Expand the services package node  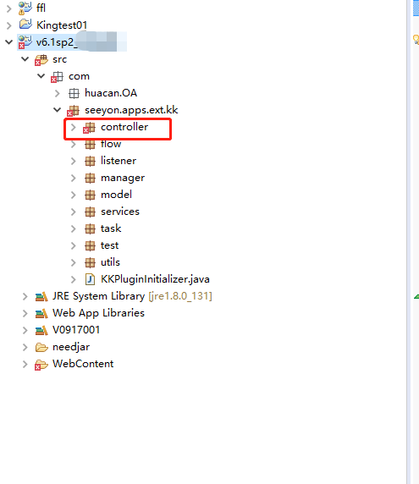click(74, 212)
